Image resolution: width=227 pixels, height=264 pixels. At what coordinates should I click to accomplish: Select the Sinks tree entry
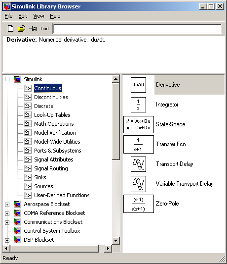[x=40, y=177]
